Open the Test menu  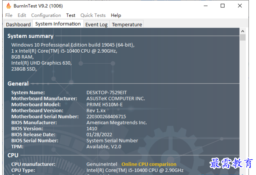pyautogui.click(x=71, y=15)
